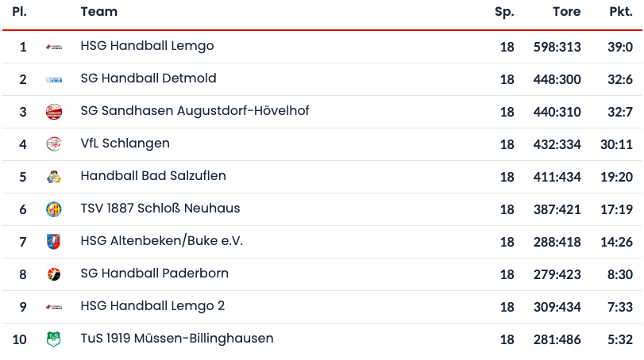This screenshot has width=644, height=360.
Task: Click the HSG Handball Lemgo team logo
Action: coord(54,48)
